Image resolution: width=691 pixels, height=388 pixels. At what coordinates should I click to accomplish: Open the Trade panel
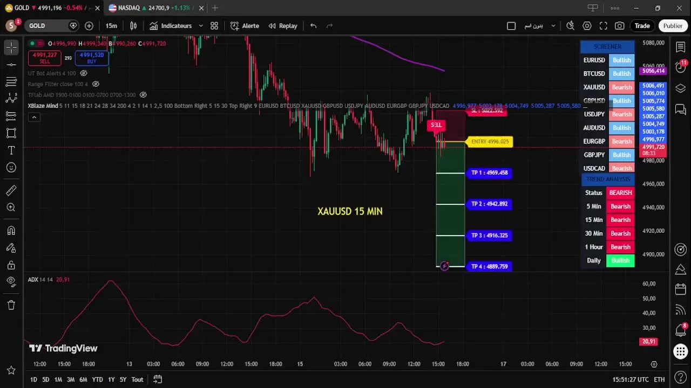pyautogui.click(x=642, y=26)
